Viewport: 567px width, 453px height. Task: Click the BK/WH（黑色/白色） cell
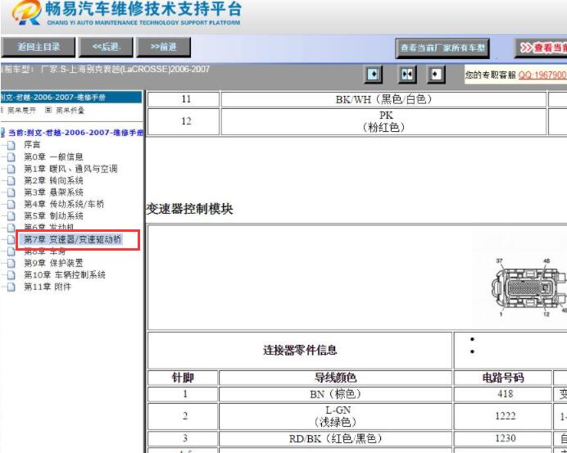coord(383,99)
